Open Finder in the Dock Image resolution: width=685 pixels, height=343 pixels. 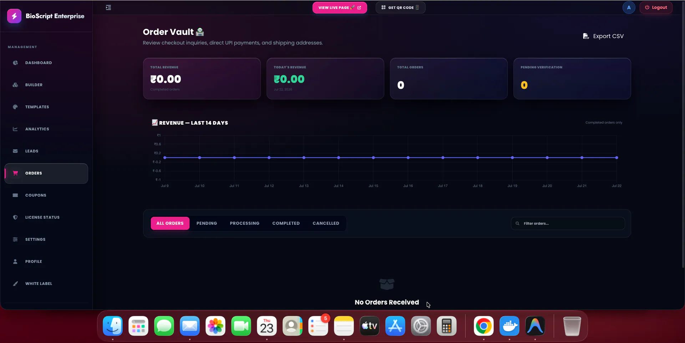113,326
